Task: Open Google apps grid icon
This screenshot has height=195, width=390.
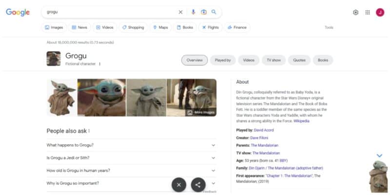Action: coord(368,12)
